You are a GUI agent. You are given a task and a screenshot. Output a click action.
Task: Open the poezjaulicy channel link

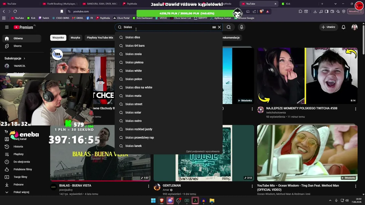point(66,190)
